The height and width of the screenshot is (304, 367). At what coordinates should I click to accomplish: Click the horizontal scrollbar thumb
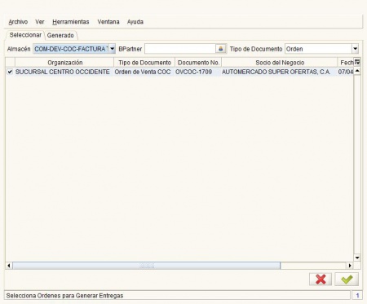click(147, 266)
